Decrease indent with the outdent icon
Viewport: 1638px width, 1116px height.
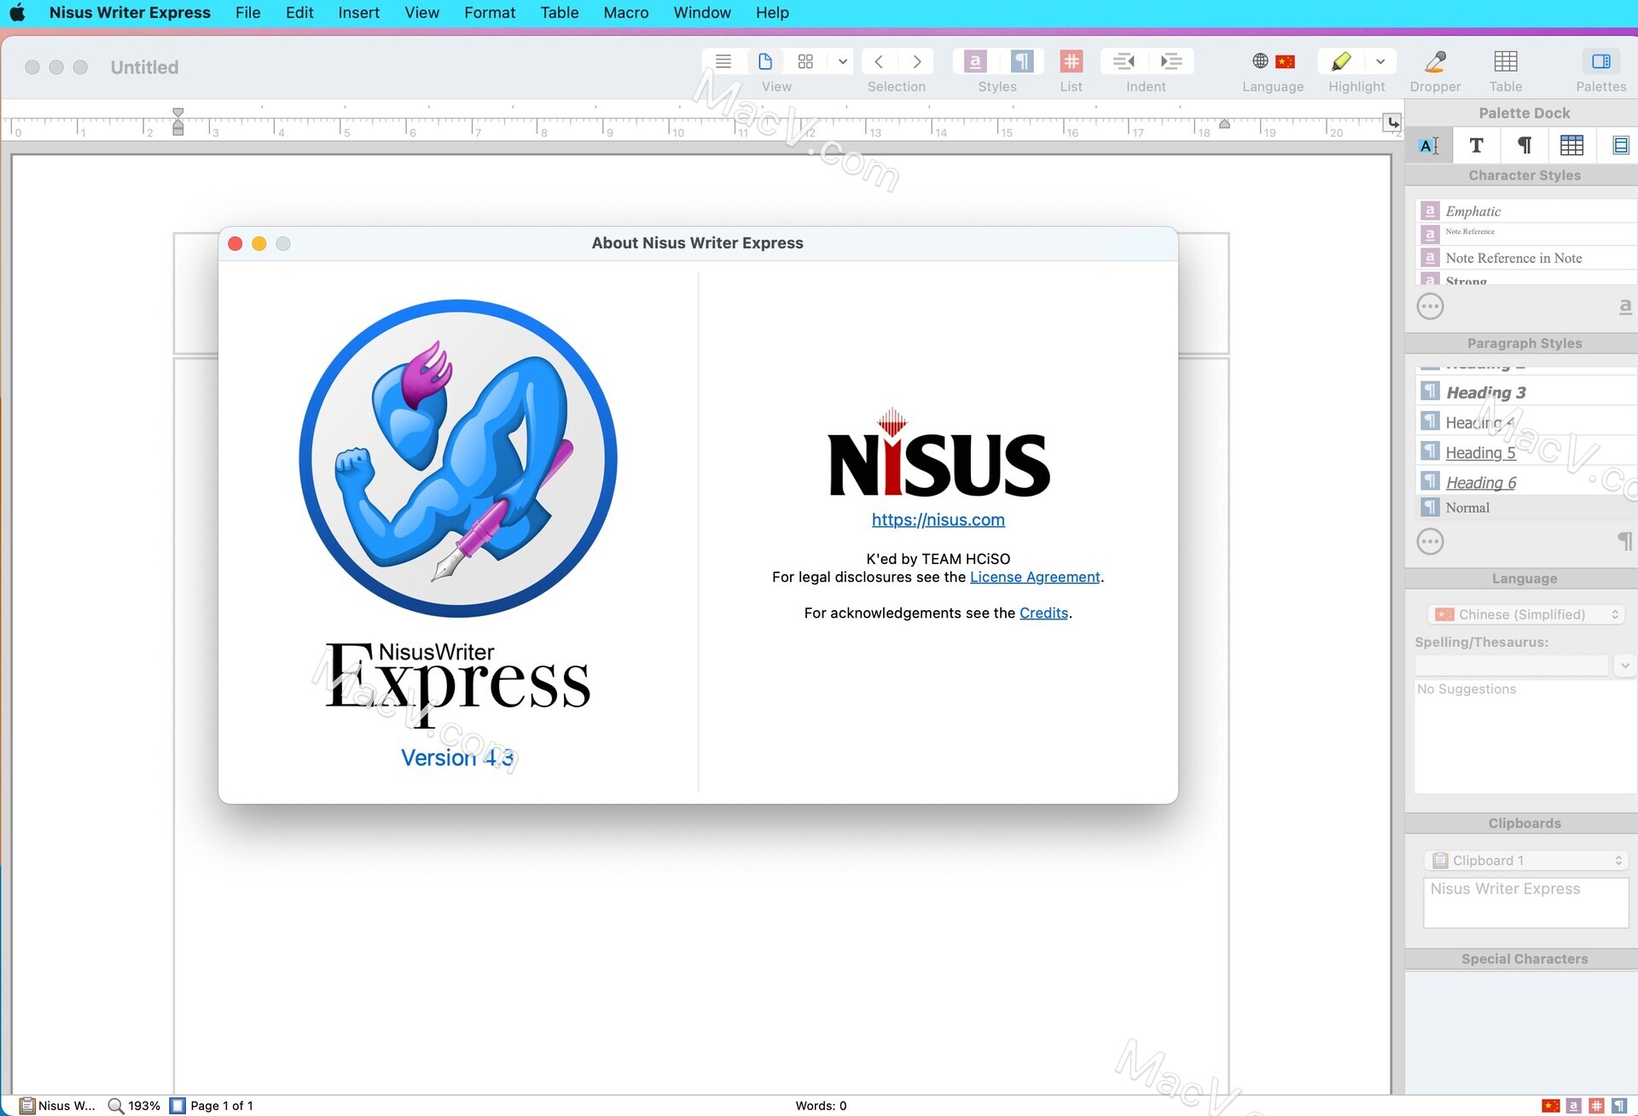coord(1124,61)
